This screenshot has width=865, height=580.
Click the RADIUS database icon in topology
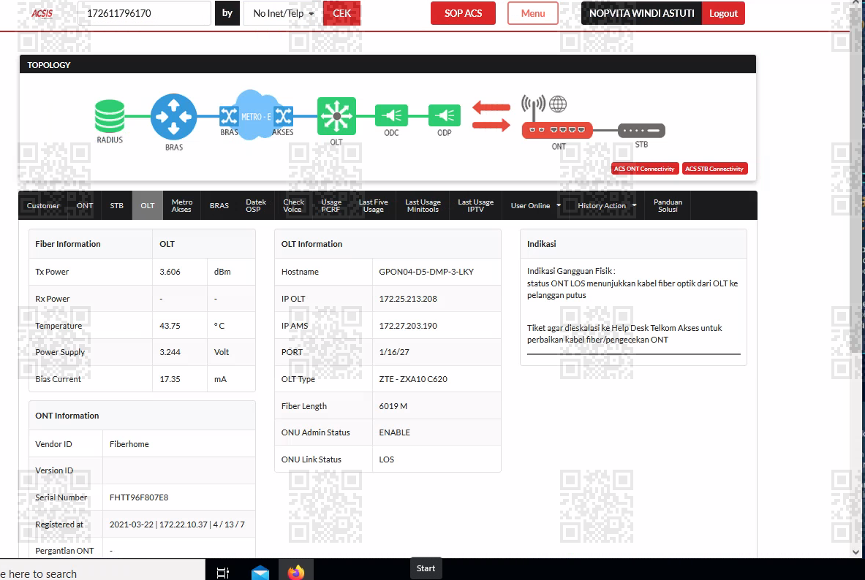tap(109, 116)
